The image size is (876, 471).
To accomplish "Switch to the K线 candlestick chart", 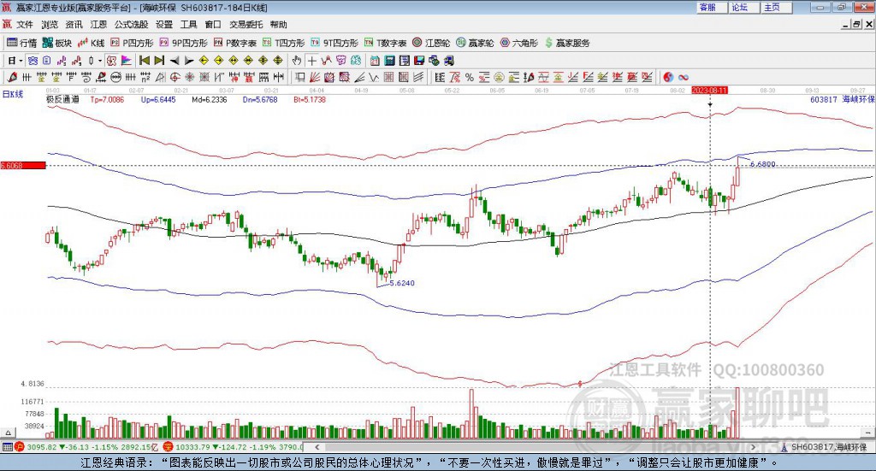I will [x=91, y=43].
